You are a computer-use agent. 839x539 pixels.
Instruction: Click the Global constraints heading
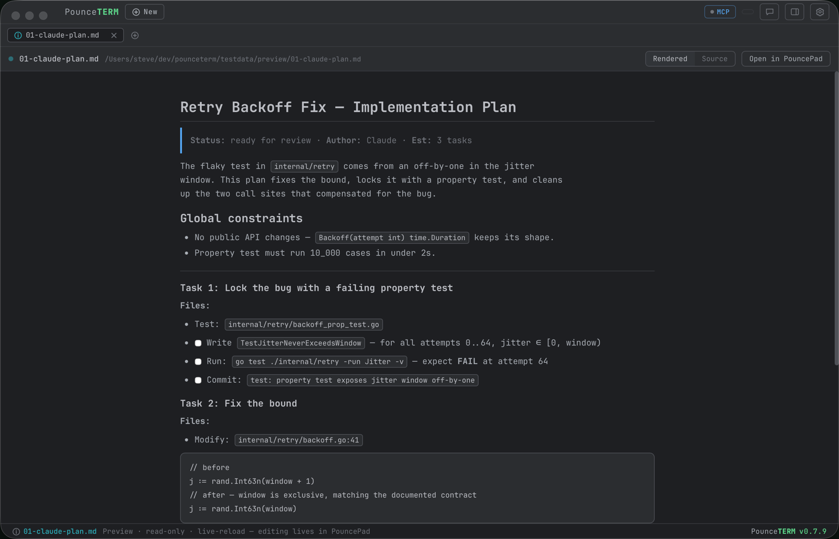click(241, 218)
